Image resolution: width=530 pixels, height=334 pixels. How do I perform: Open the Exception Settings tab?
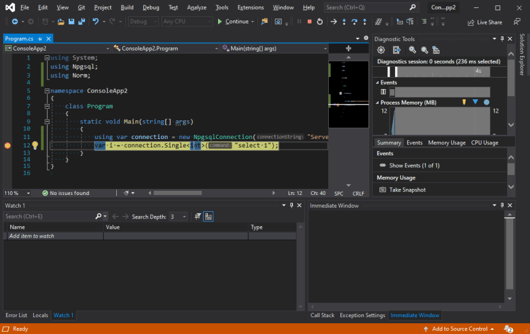click(x=363, y=315)
